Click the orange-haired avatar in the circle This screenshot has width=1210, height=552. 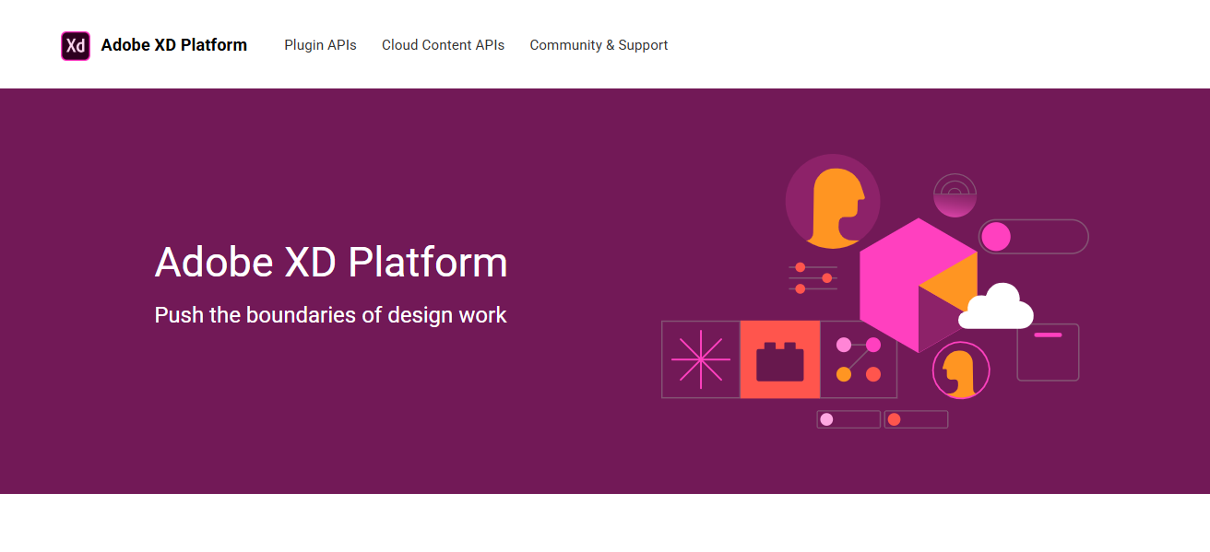[x=833, y=201]
